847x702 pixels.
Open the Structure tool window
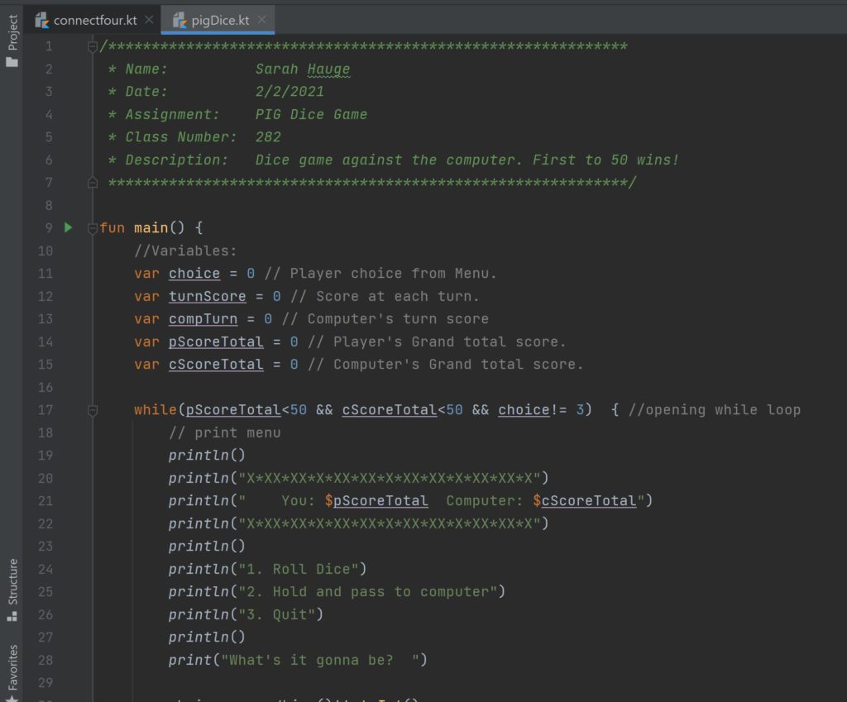click(12, 581)
